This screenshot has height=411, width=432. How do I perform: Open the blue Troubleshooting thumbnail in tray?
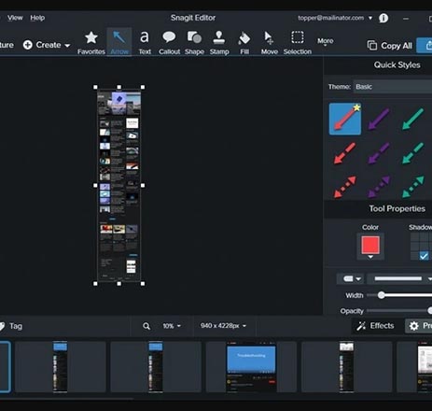pos(251,367)
